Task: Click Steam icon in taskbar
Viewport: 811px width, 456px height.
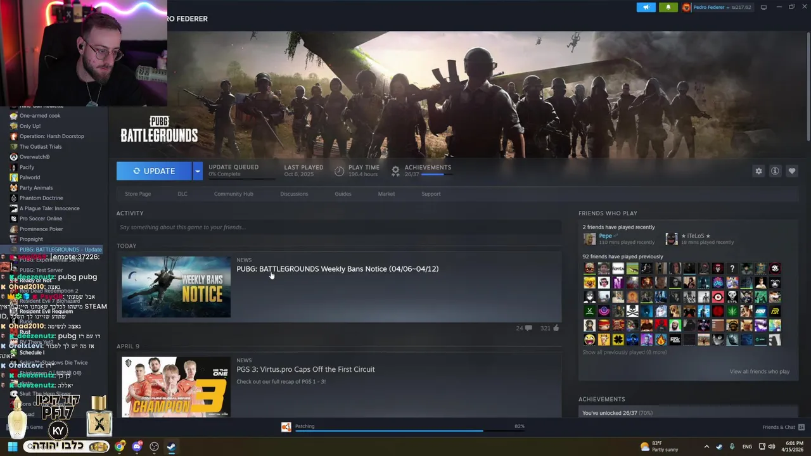Action: [171, 446]
